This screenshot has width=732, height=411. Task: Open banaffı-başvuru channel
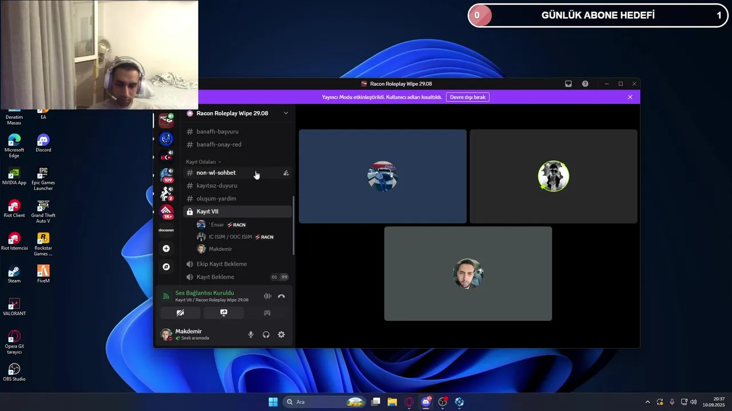click(x=237, y=132)
